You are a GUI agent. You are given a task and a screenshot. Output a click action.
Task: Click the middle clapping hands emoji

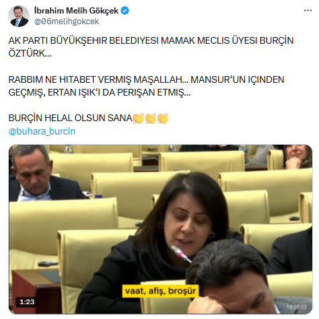pyautogui.click(x=151, y=118)
